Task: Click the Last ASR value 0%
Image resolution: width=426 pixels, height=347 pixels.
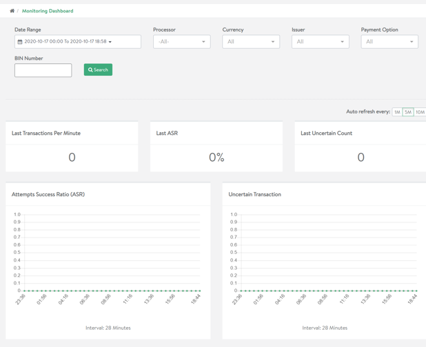Action: pyautogui.click(x=216, y=158)
